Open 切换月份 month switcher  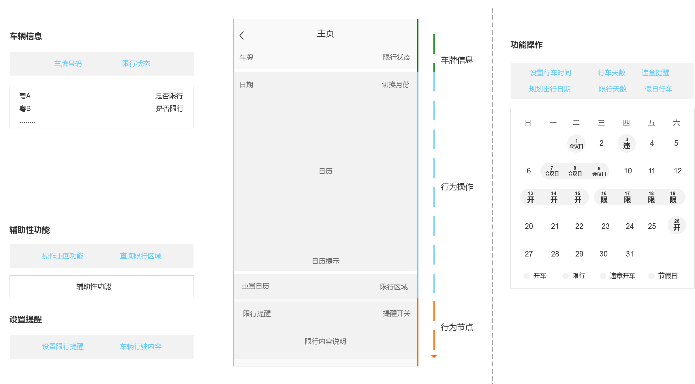(x=395, y=85)
